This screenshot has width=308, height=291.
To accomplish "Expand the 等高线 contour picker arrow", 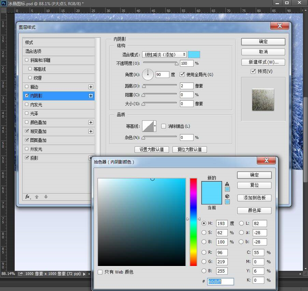I will [x=155, y=126].
